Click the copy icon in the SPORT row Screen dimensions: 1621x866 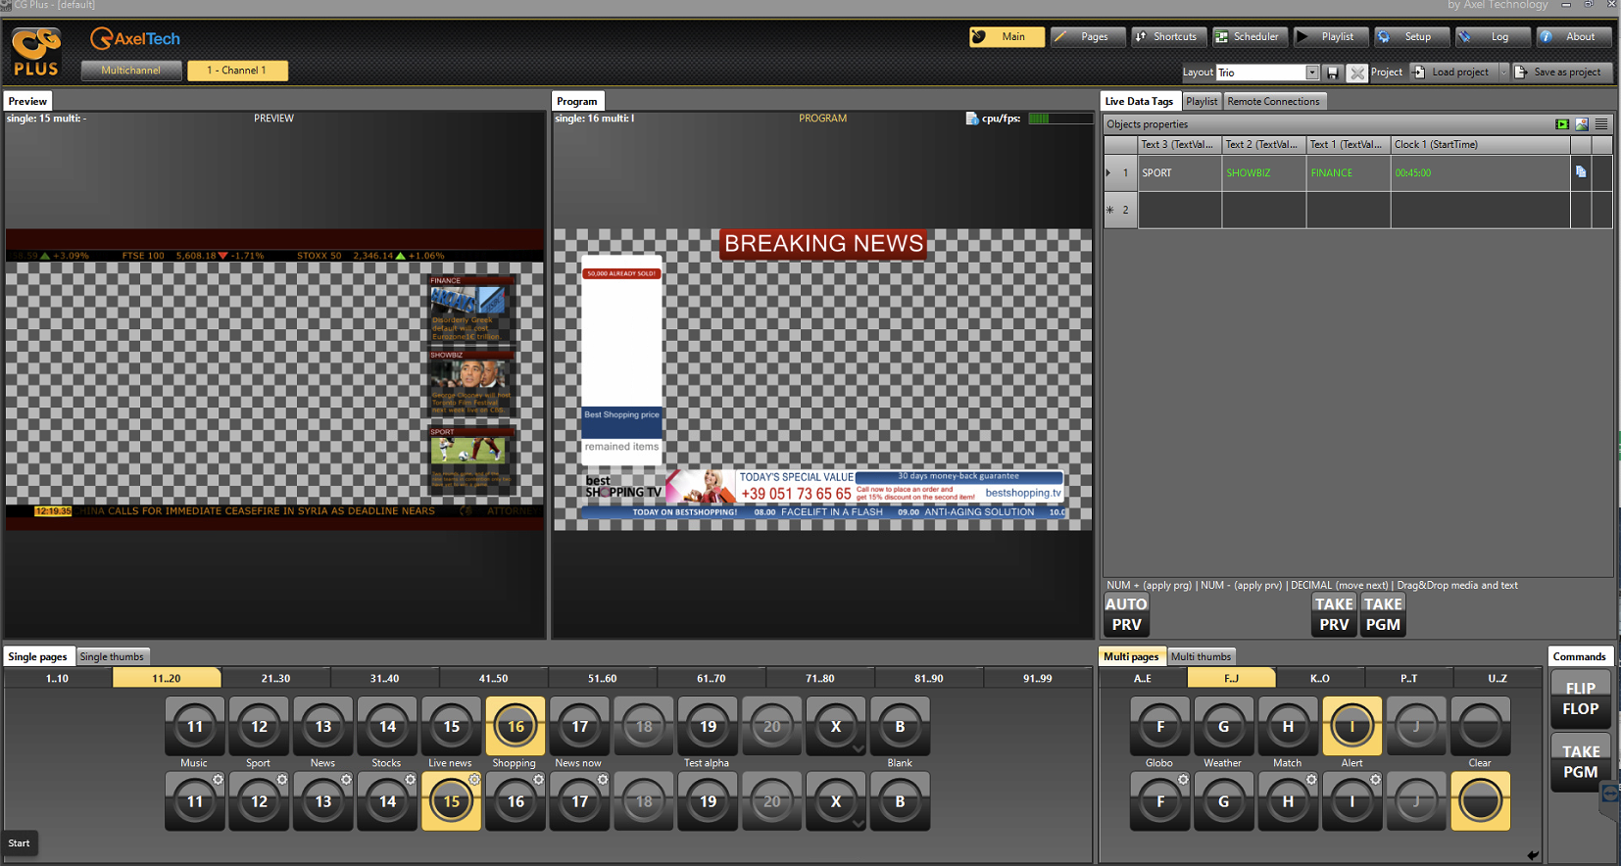[x=1581, y=171]
